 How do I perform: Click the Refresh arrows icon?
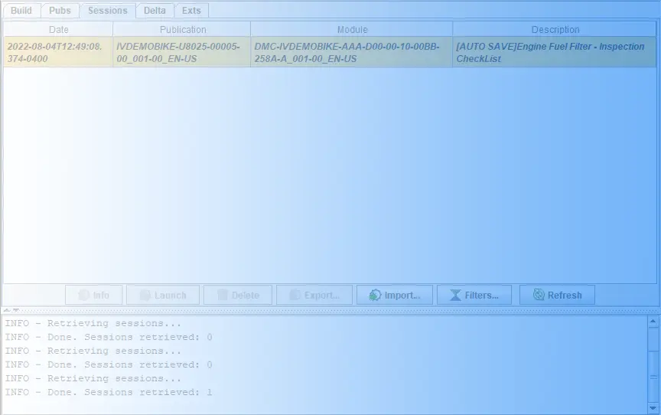click(x=539, y=294)
